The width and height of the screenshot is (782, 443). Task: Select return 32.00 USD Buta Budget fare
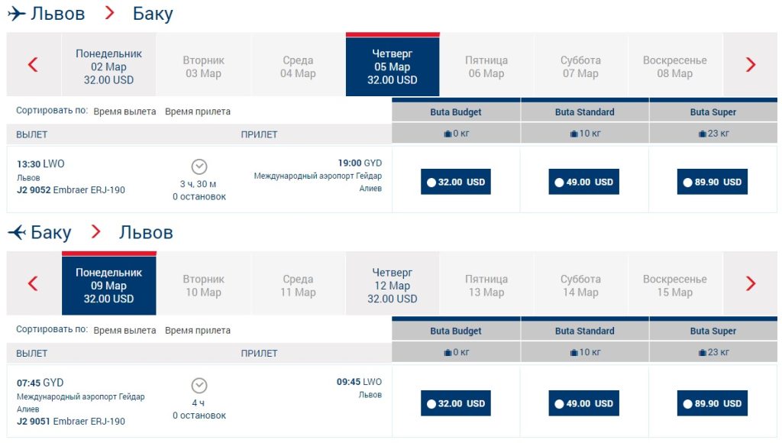(456, 403)
